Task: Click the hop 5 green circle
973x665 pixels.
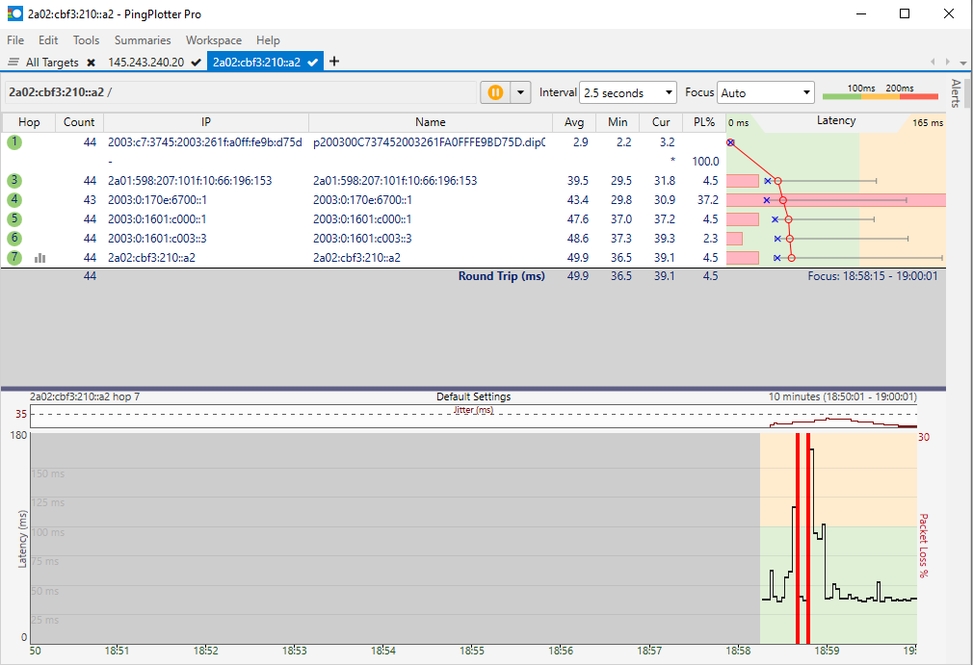Action: point(14,218)
